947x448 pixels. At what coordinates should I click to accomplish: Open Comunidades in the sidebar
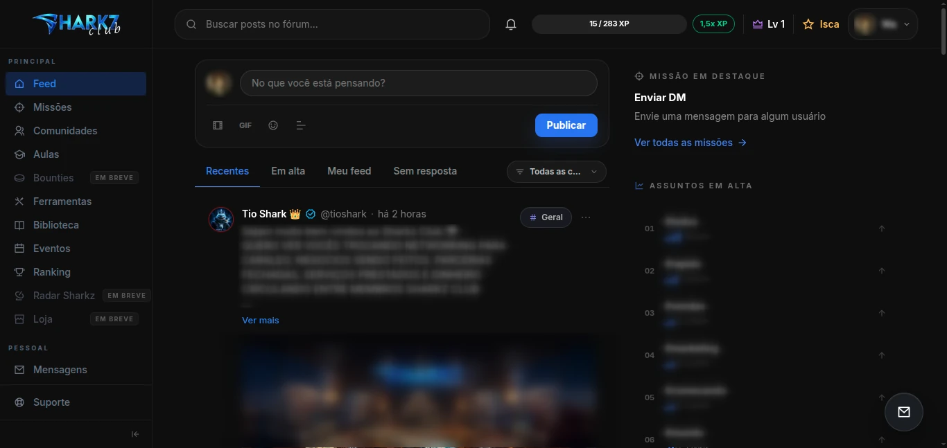(76, 131)
